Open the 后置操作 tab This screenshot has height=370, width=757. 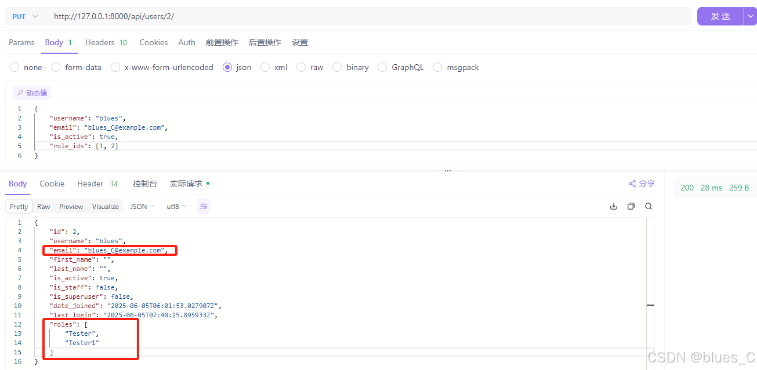point(265,42)
